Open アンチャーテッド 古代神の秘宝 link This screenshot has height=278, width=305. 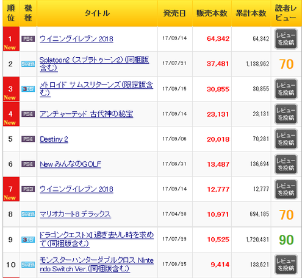[87, 114]
